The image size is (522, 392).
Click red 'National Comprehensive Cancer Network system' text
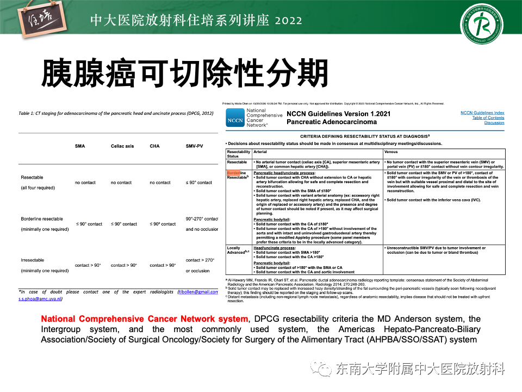(145, 319)
